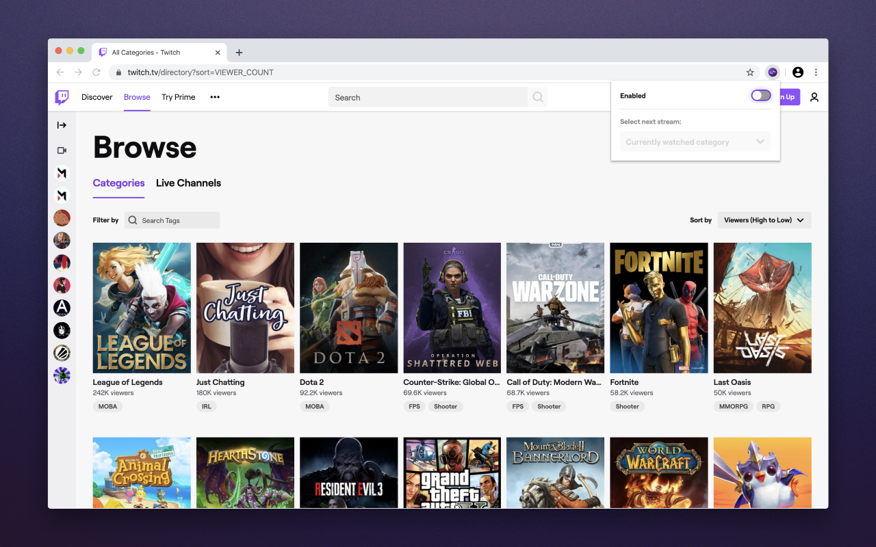The width and height of the screenshot is (876, 547).
Task: Open Chrome's three-dot menu
Action: click(x=816, y=72)
